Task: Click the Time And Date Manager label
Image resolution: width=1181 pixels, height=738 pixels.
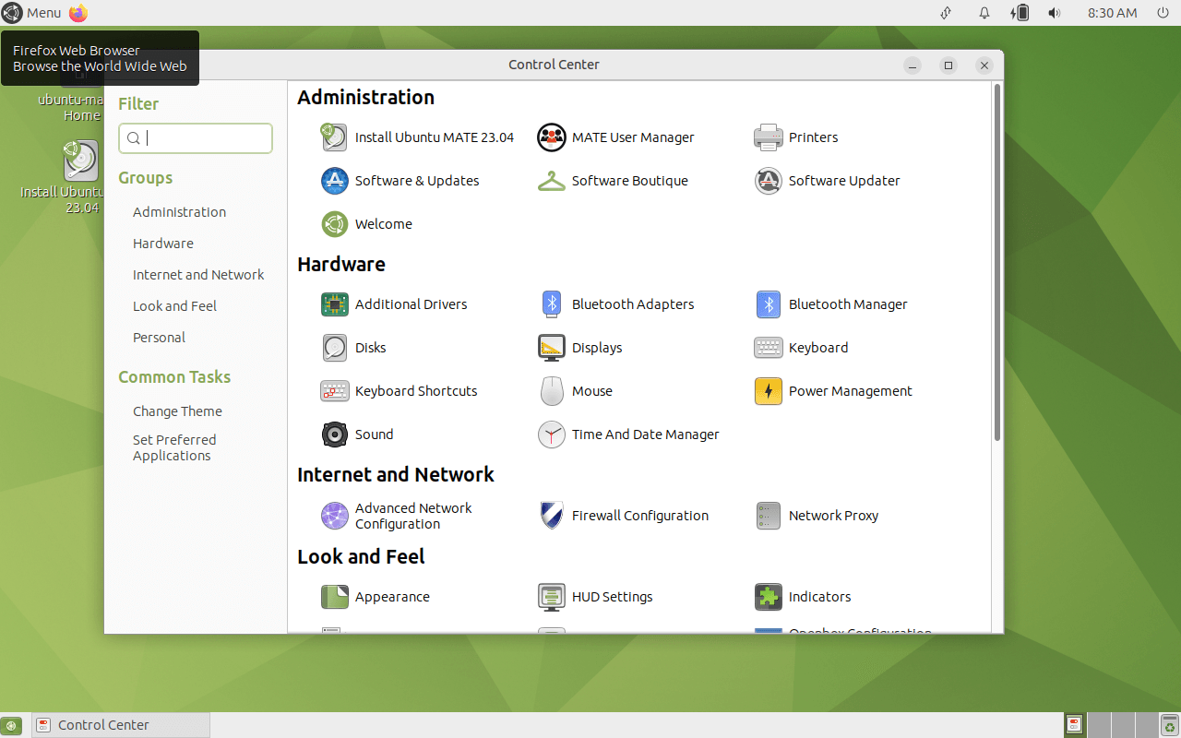Action: [646, 434]
